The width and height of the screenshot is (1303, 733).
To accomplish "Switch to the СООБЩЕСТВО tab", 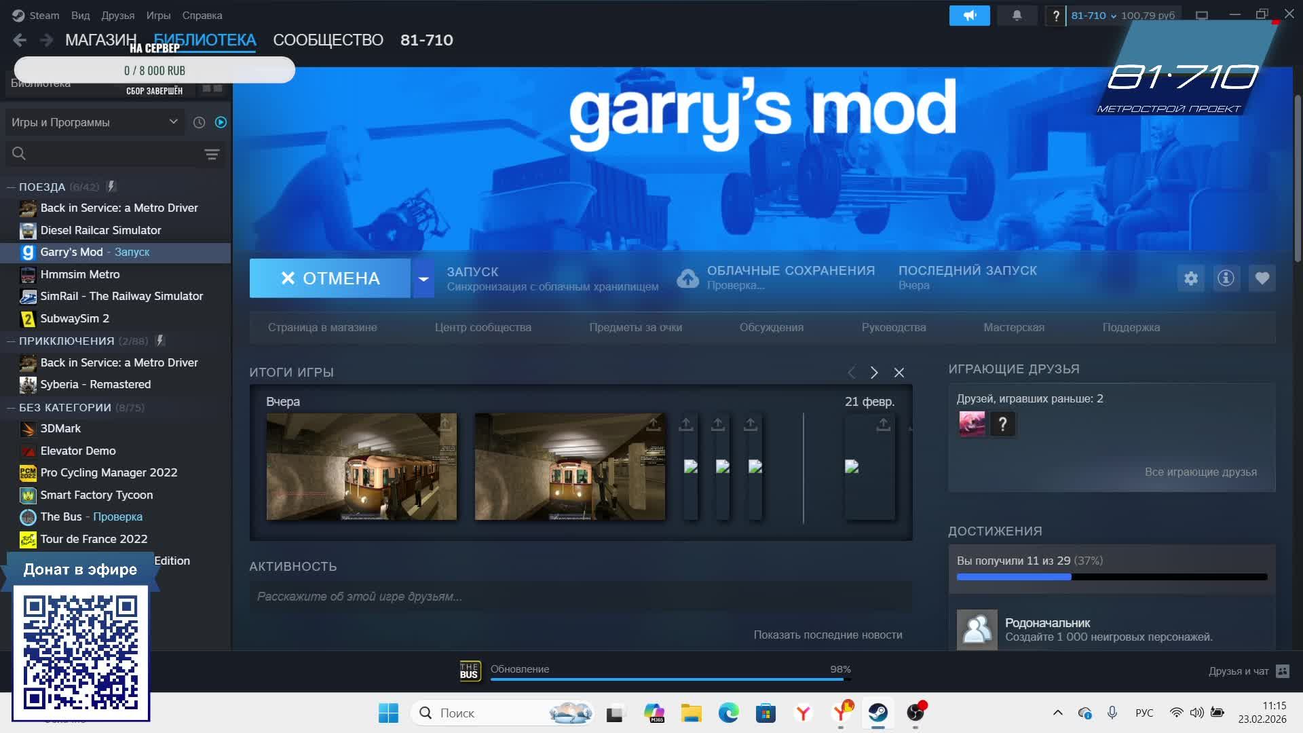I will click(x=328, y=40).
